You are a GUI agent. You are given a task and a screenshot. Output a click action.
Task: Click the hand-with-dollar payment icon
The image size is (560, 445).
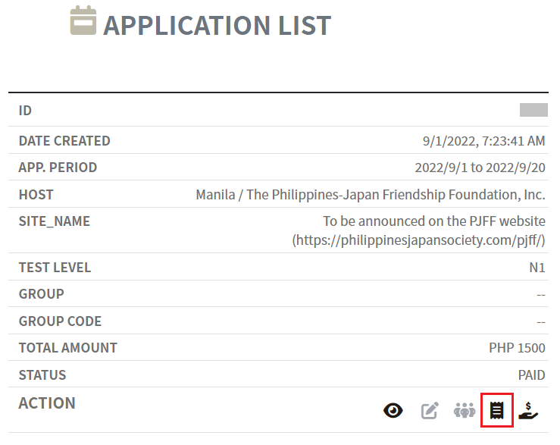pyautogui.click(x=528, y=411)
